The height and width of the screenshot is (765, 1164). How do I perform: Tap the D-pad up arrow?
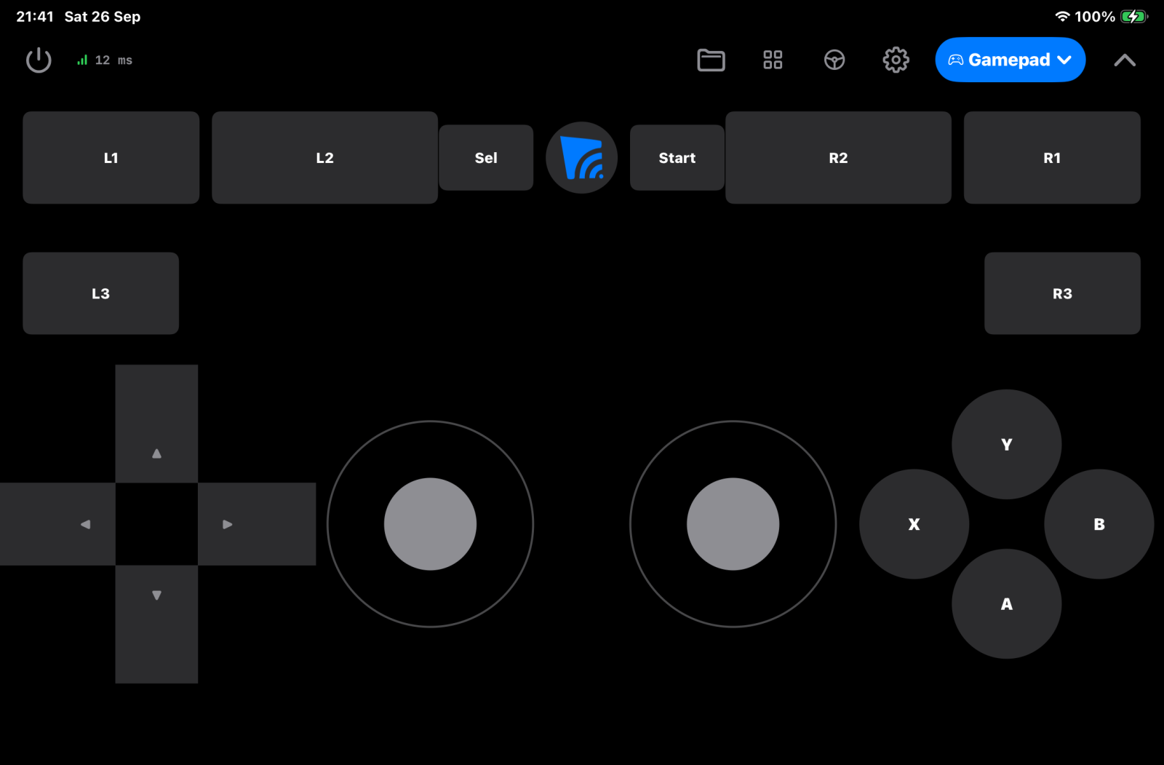tap(156, 424)
